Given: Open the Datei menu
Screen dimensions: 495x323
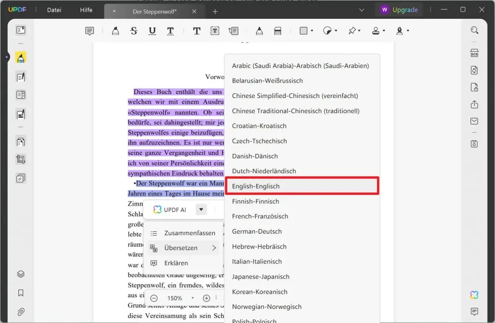Looking at the screenshot, I should tap(53, 10).
